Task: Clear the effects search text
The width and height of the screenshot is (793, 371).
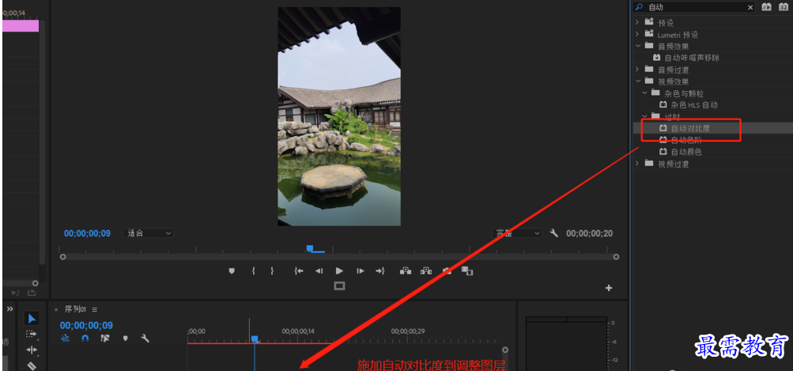Action: point(750,7)
